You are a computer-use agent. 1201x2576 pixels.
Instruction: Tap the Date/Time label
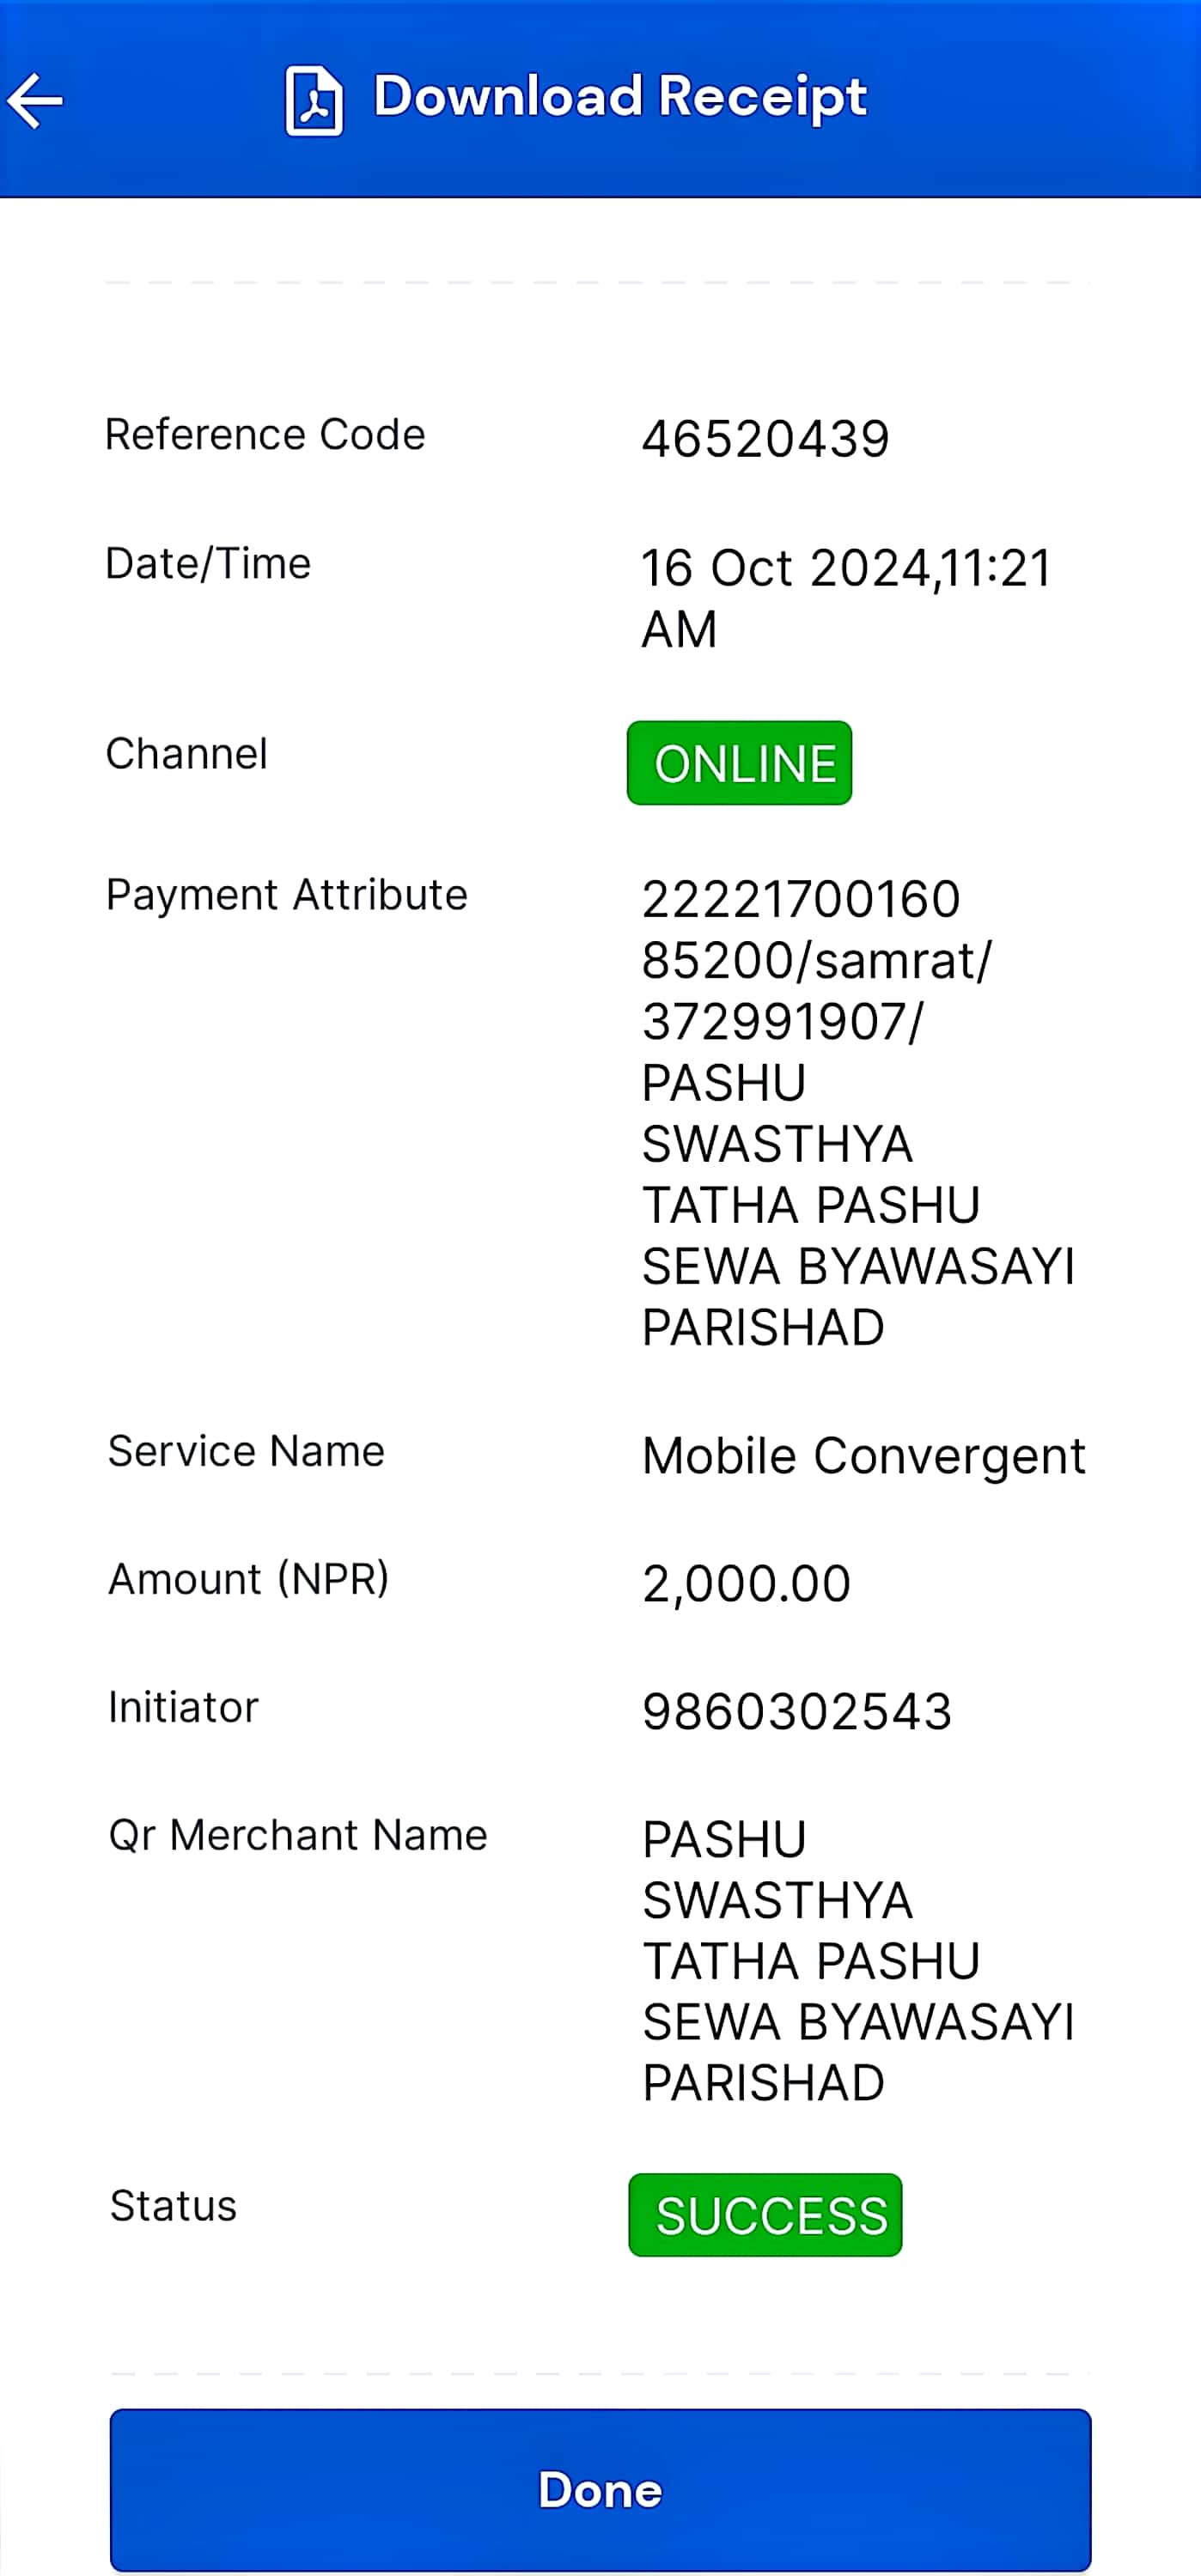(x=208, y=564)
